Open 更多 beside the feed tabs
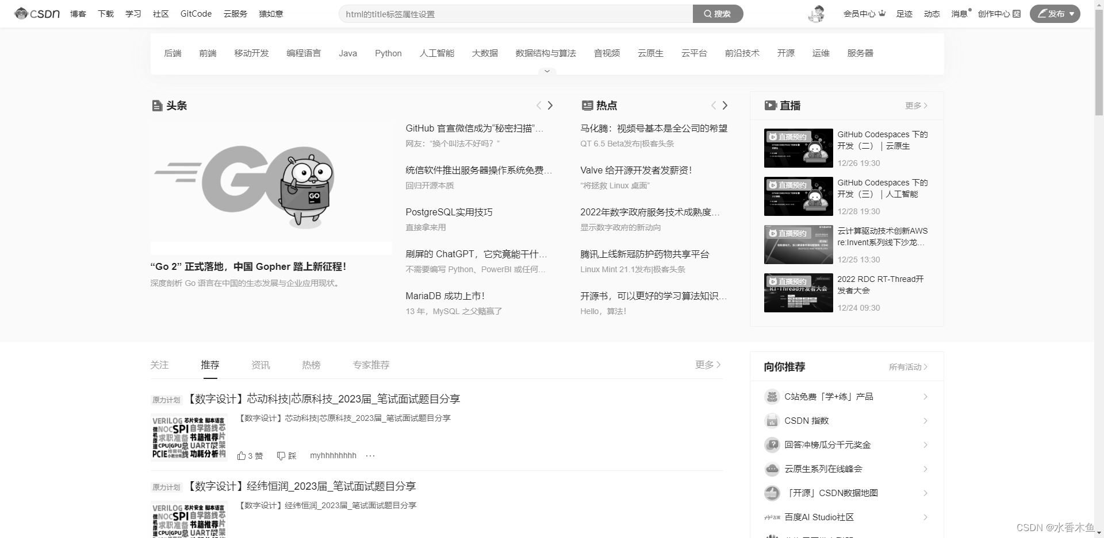The width and height of the screenshot is (1104, 538). point(708,365)
